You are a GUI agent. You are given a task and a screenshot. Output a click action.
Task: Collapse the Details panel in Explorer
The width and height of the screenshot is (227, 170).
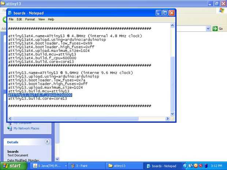[47, 142]
